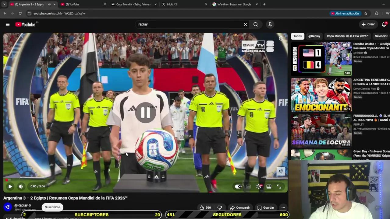The width and height of the screenshot is (390, 219).
Task: Dislike the video
Action: tap(220, 207)
